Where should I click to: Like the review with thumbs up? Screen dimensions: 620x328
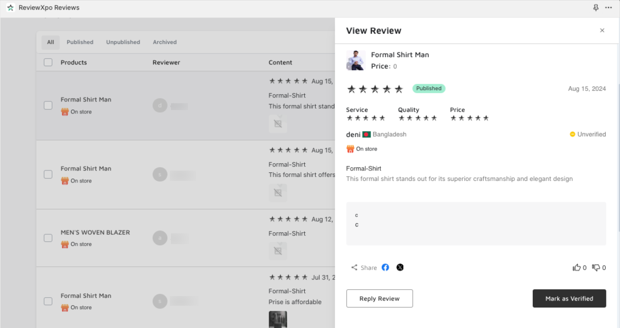click(577, 268)
